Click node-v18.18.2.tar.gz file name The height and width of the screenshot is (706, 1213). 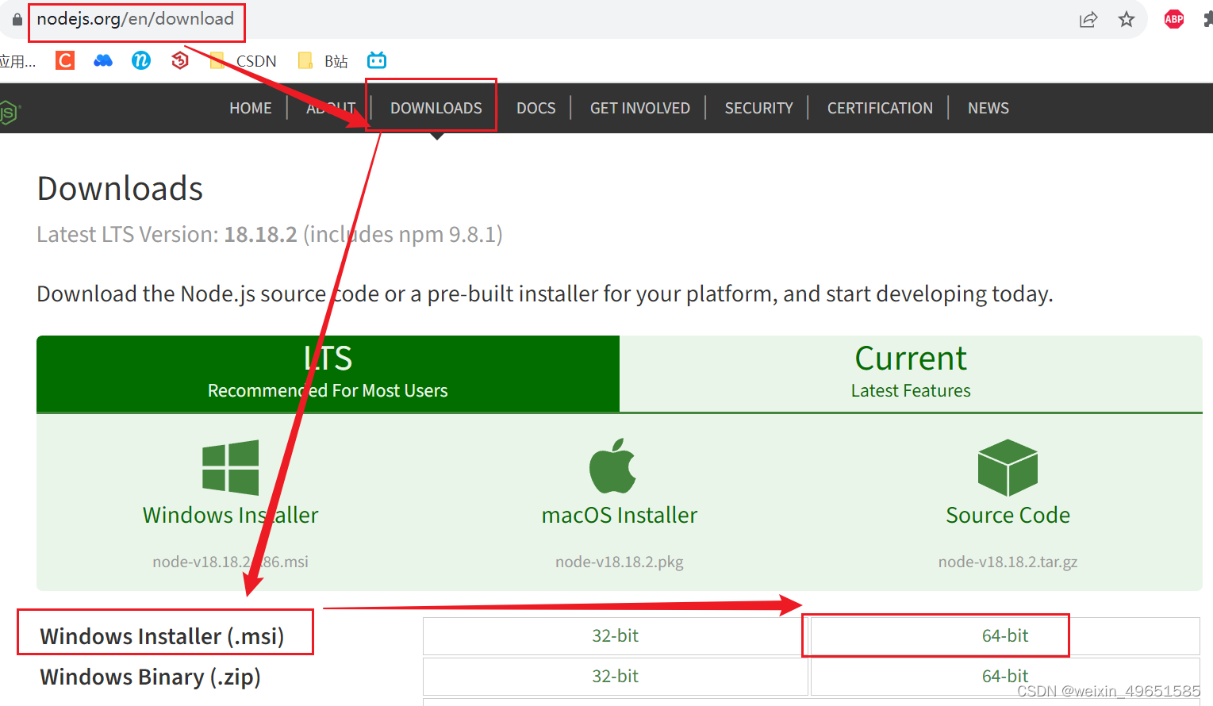(x=1008, y=562)
